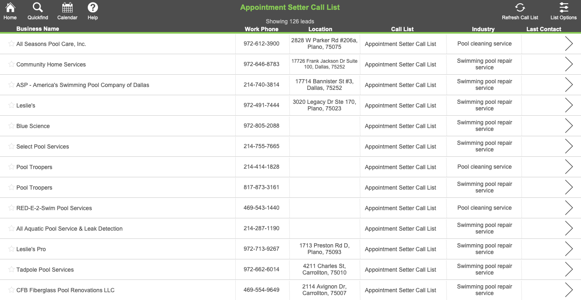Sort by the Last Contact column header
This screenshot has width=581, height=300.
click(544, 29)
